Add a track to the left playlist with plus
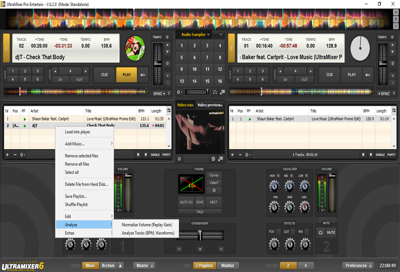 [x=7, y=155]
